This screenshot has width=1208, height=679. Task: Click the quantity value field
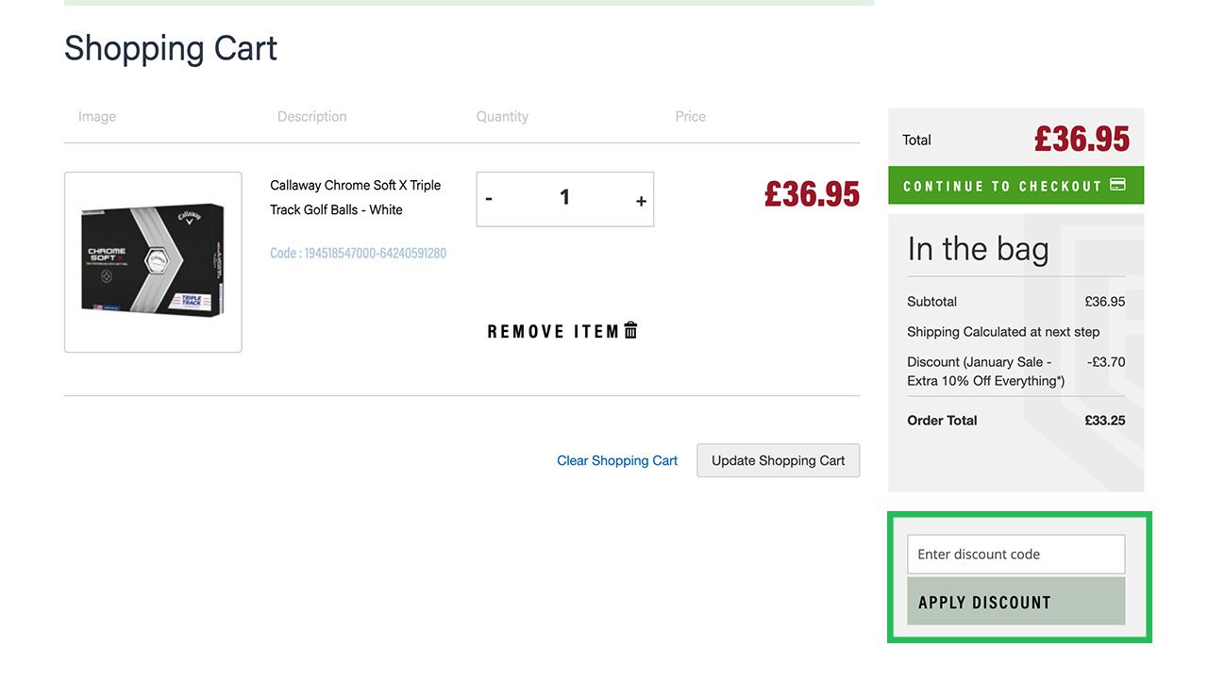pos(564,198)
